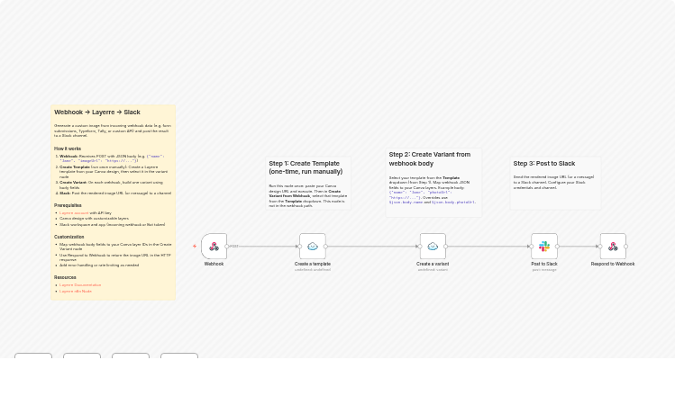Click the 'Post to Slack' node label
The width and height of the screenshot is (675, 405).
[544, 264]
